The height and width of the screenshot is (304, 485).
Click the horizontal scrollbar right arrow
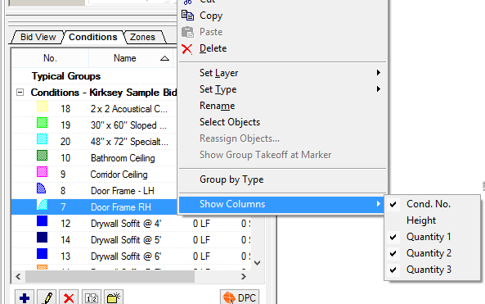click(244, 276)
